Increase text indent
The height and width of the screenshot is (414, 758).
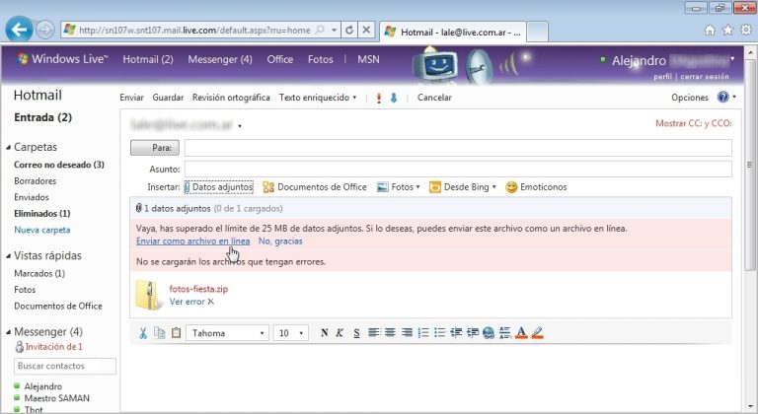coord(473,333)
